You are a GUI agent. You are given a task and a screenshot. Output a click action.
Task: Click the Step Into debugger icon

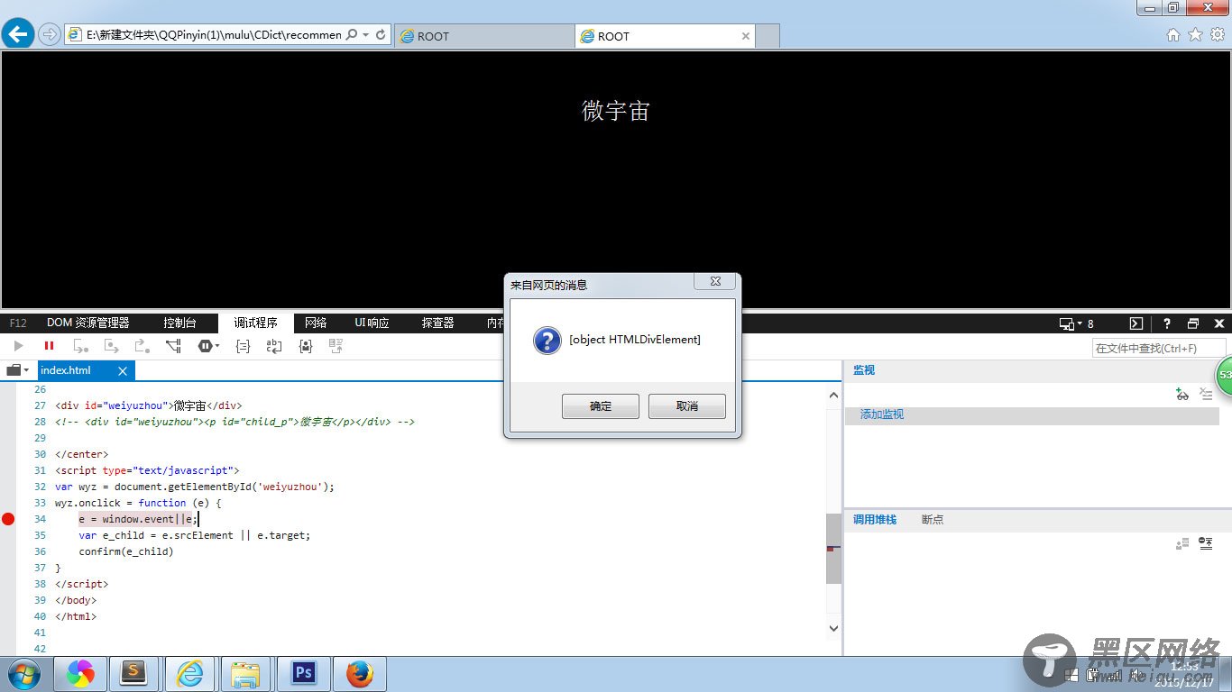pos(81,346)
